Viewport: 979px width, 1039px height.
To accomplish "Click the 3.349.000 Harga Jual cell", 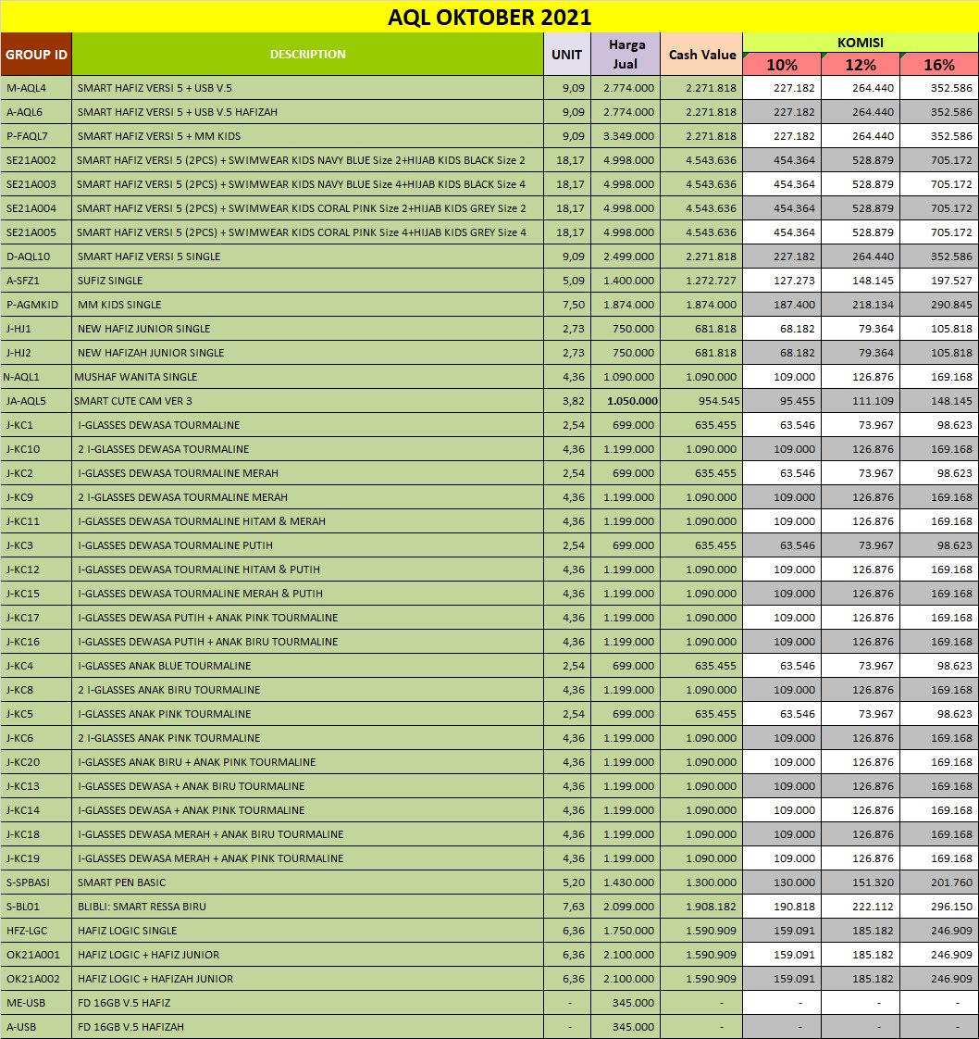I will [x=626, y=136].
